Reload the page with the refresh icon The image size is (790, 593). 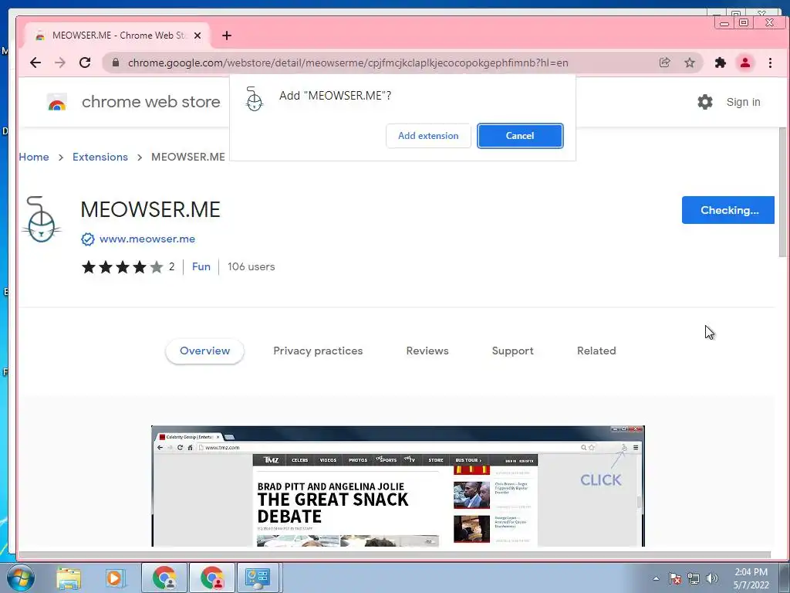(85, 63)
